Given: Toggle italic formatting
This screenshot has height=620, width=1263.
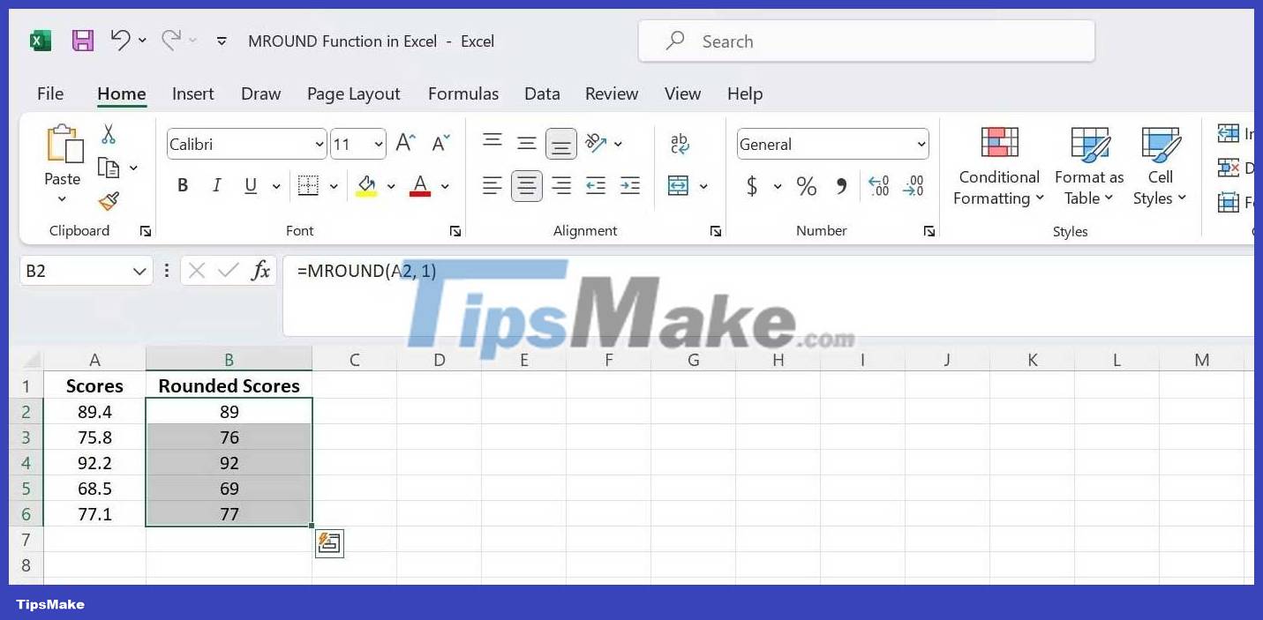Looking at the screenshot, I should click(216, 186).
